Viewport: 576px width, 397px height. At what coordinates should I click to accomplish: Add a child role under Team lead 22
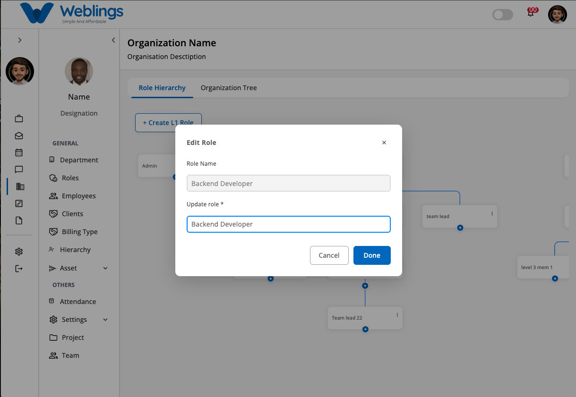point(365,329)
